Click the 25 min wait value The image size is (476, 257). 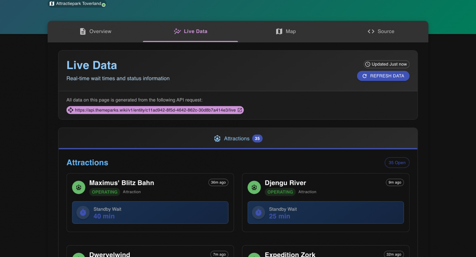pyautogui.click(x=279, y=216)
